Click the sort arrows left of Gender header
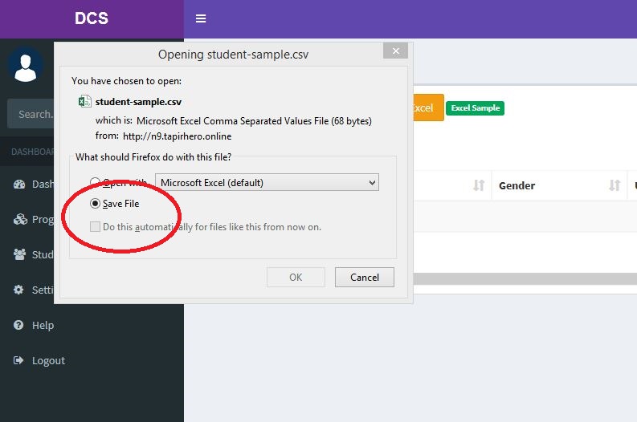Image resolution: width=637 pixels, height=422 pixels. 479,185
